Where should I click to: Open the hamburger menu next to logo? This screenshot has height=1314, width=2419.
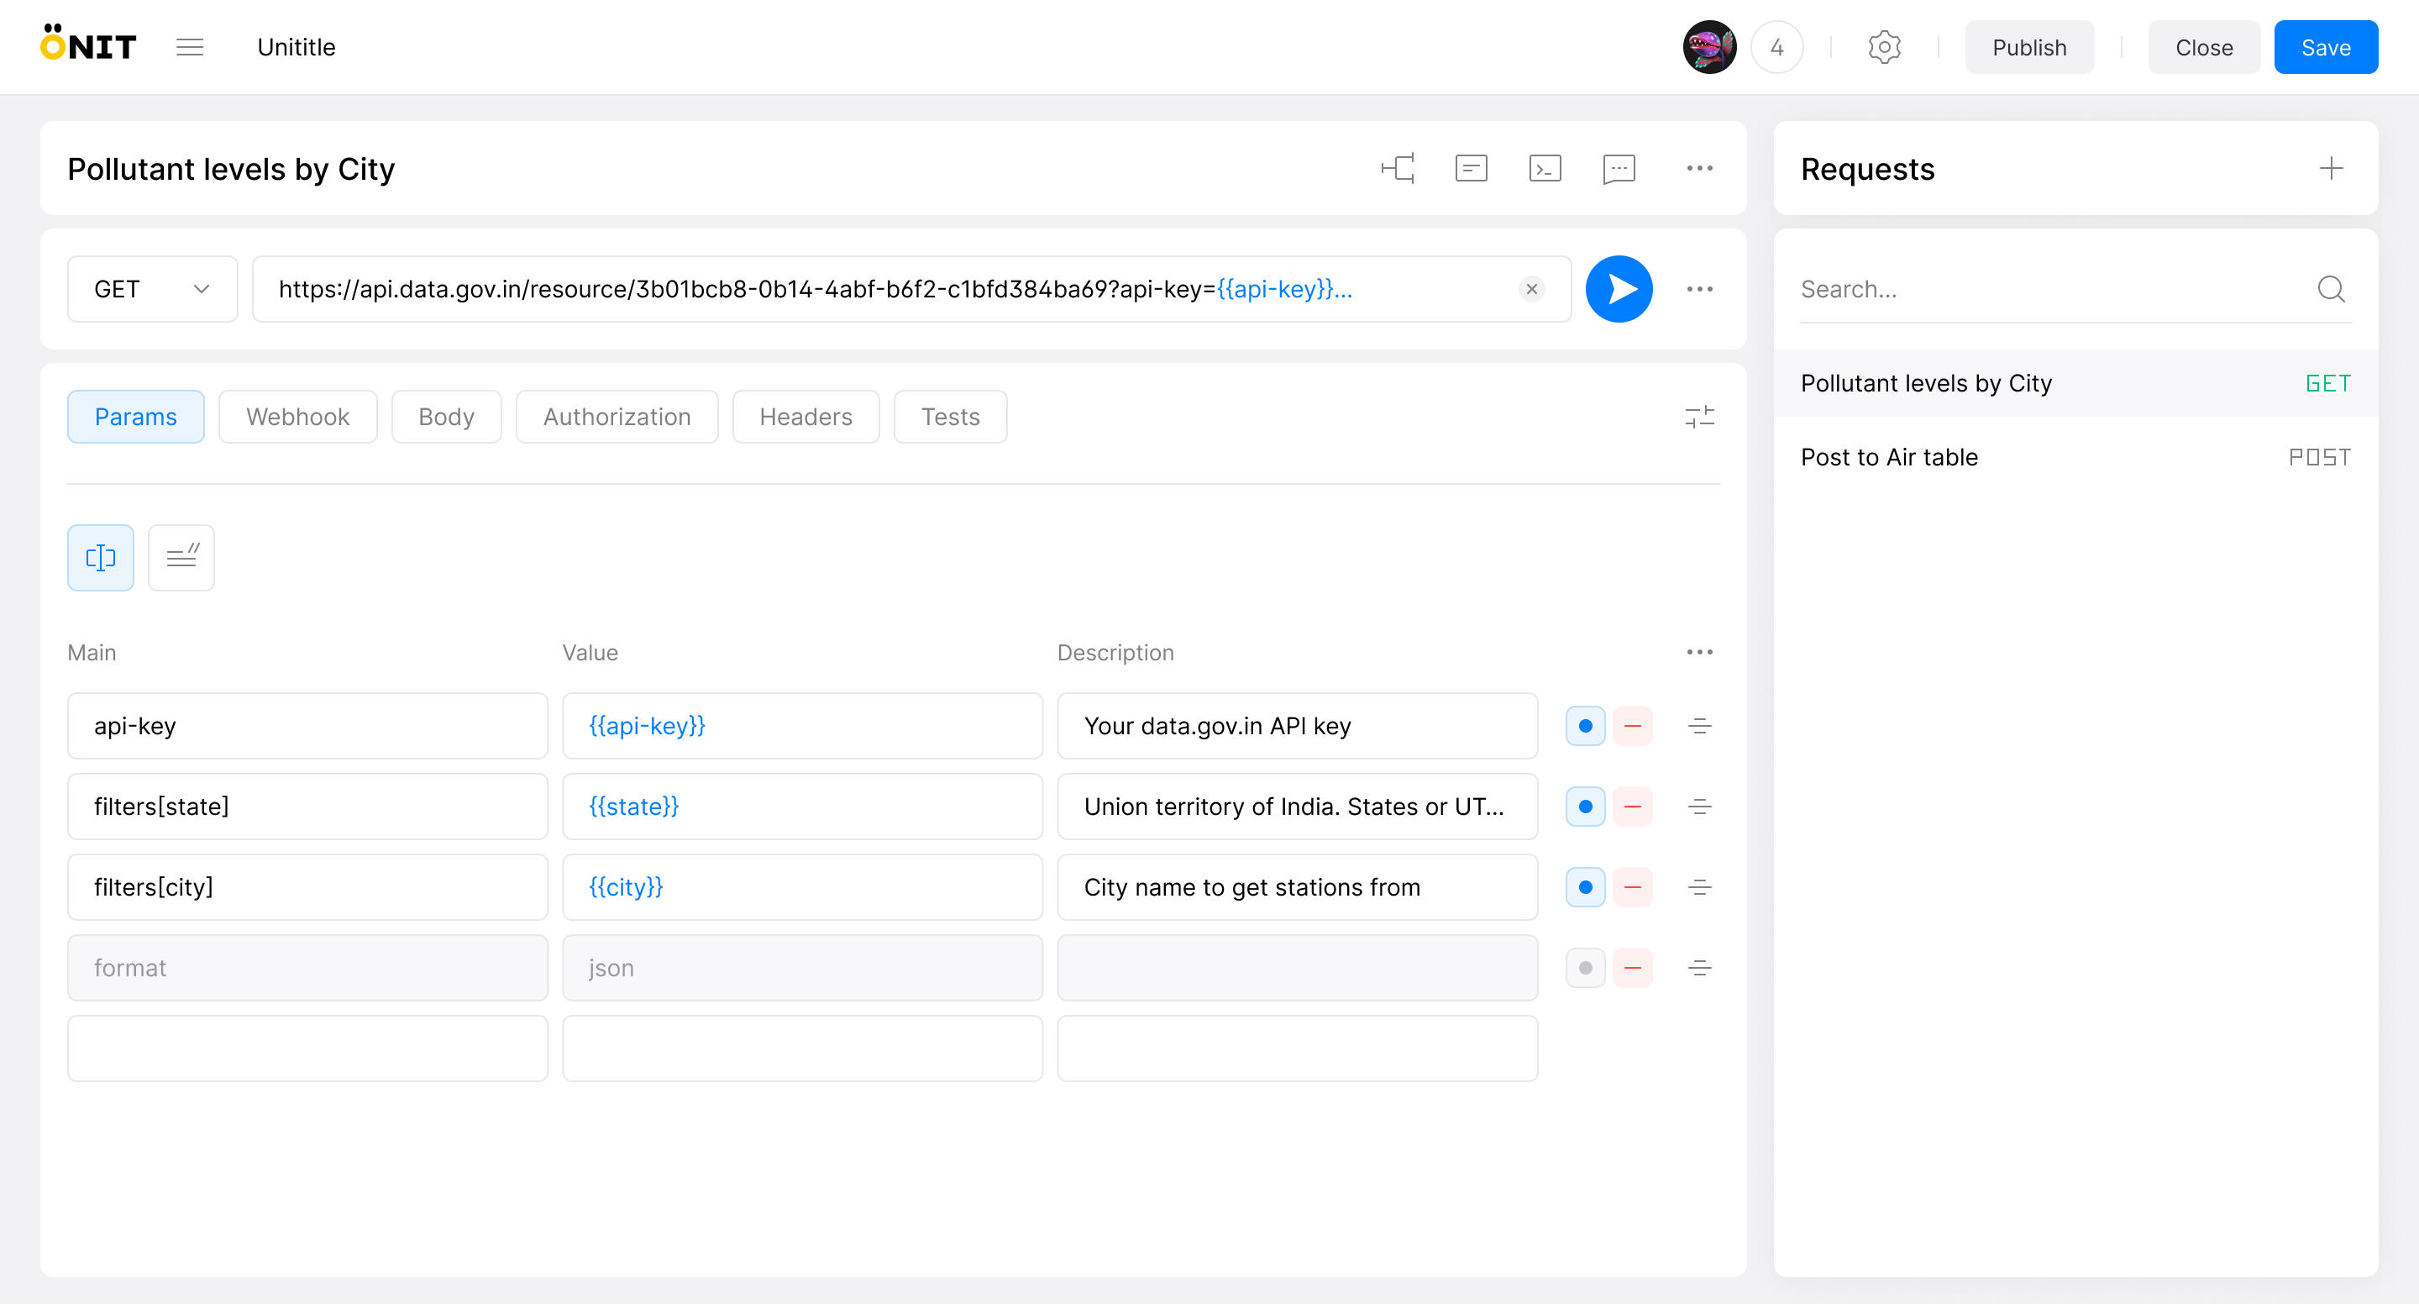tap(190, 47)
